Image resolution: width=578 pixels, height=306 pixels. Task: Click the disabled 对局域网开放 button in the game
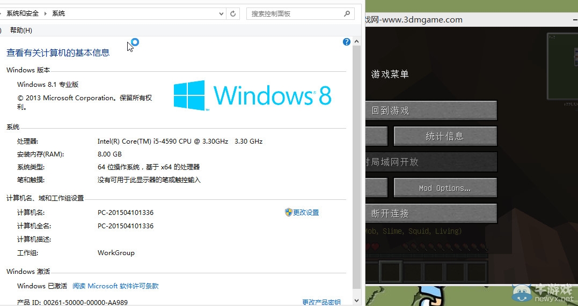click(x=431, y=162)
